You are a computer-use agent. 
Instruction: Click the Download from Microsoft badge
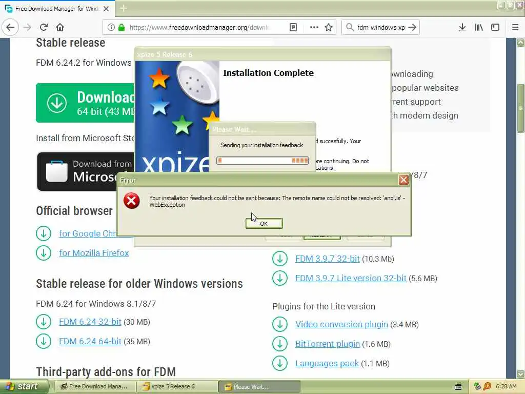[86, 172]
